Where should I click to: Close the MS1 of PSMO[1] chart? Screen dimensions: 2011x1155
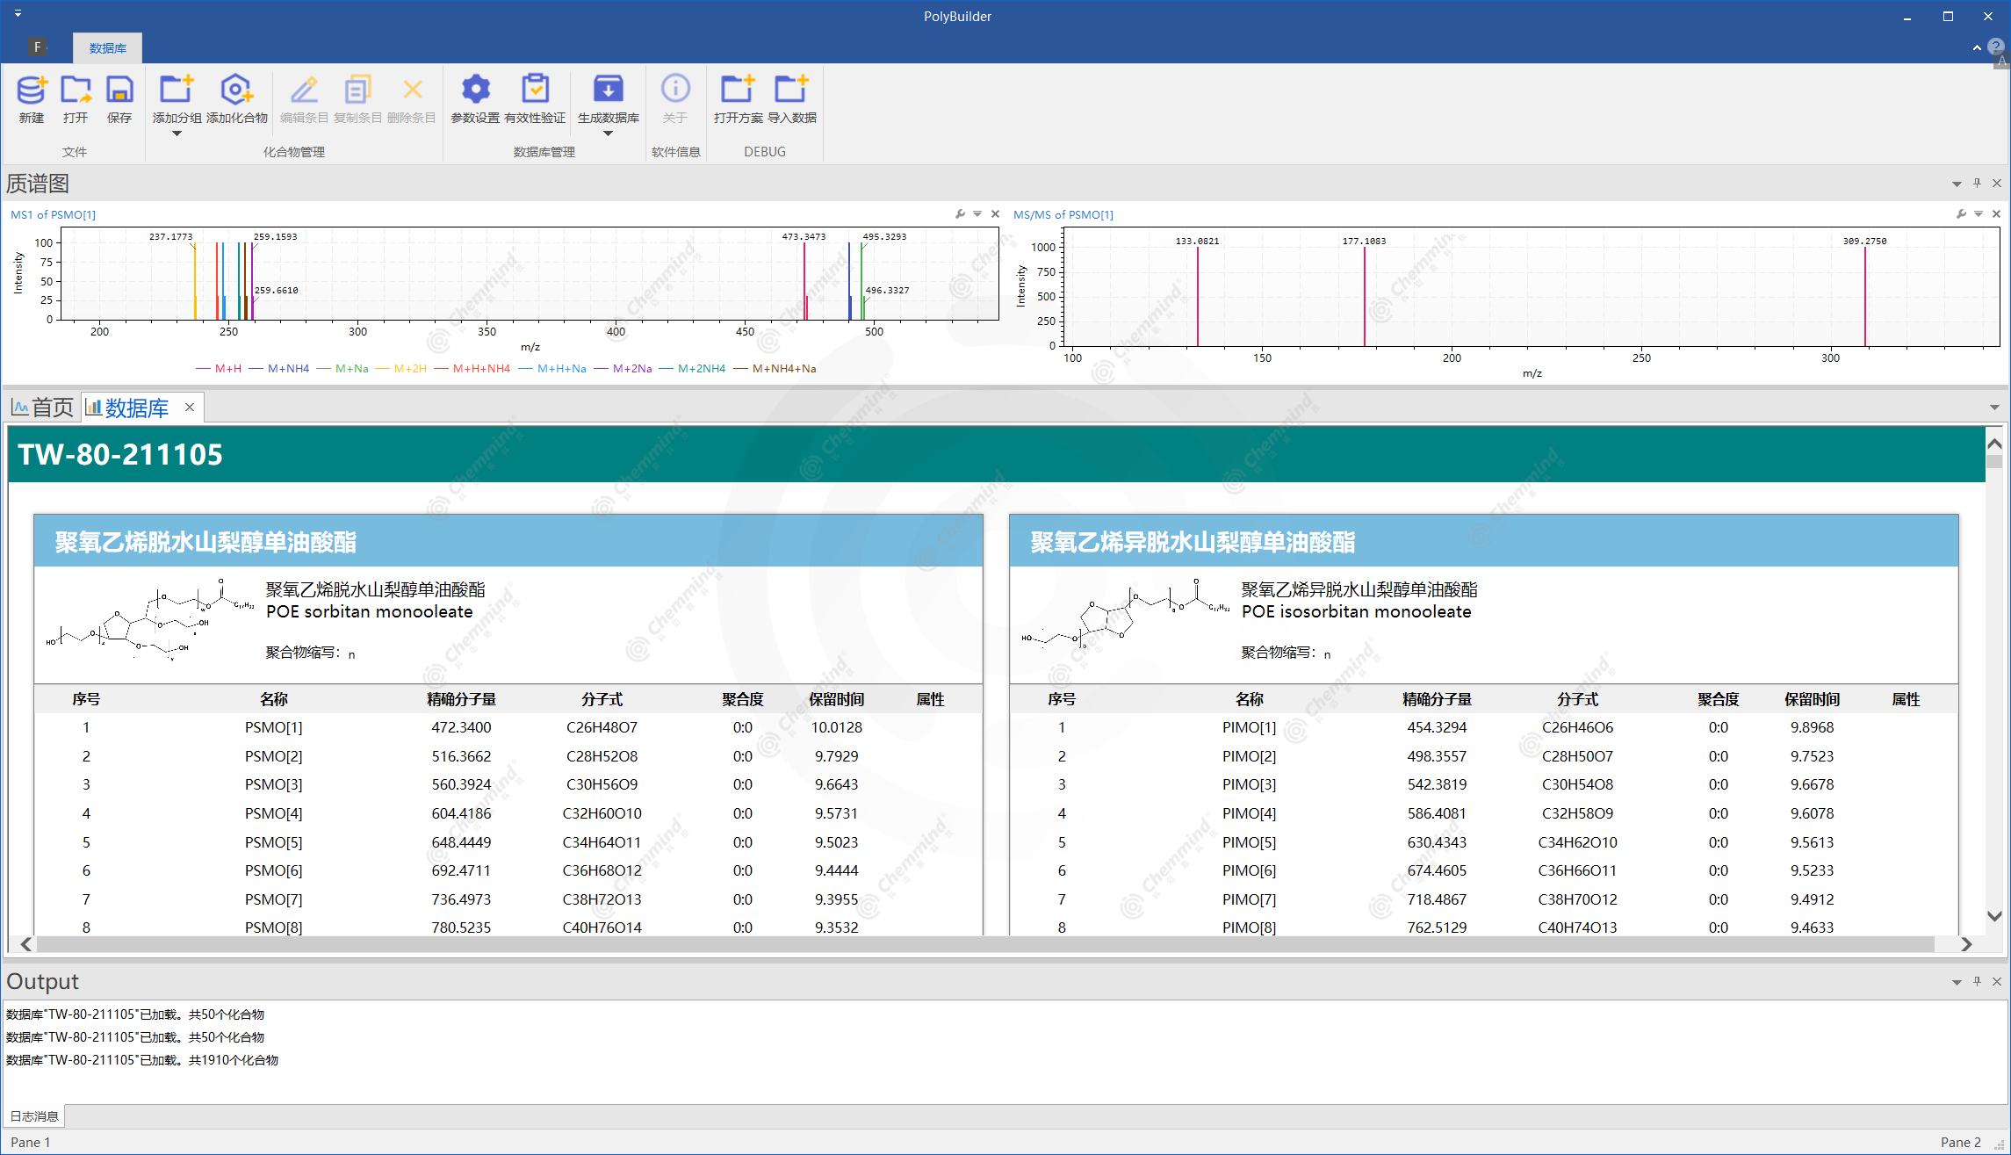pyautogui.click(x=995, y=214)
